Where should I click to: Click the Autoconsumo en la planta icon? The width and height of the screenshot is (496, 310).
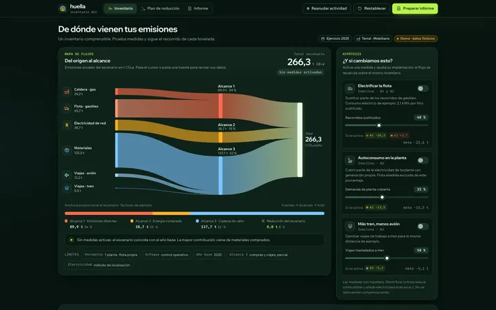[350, 161]
